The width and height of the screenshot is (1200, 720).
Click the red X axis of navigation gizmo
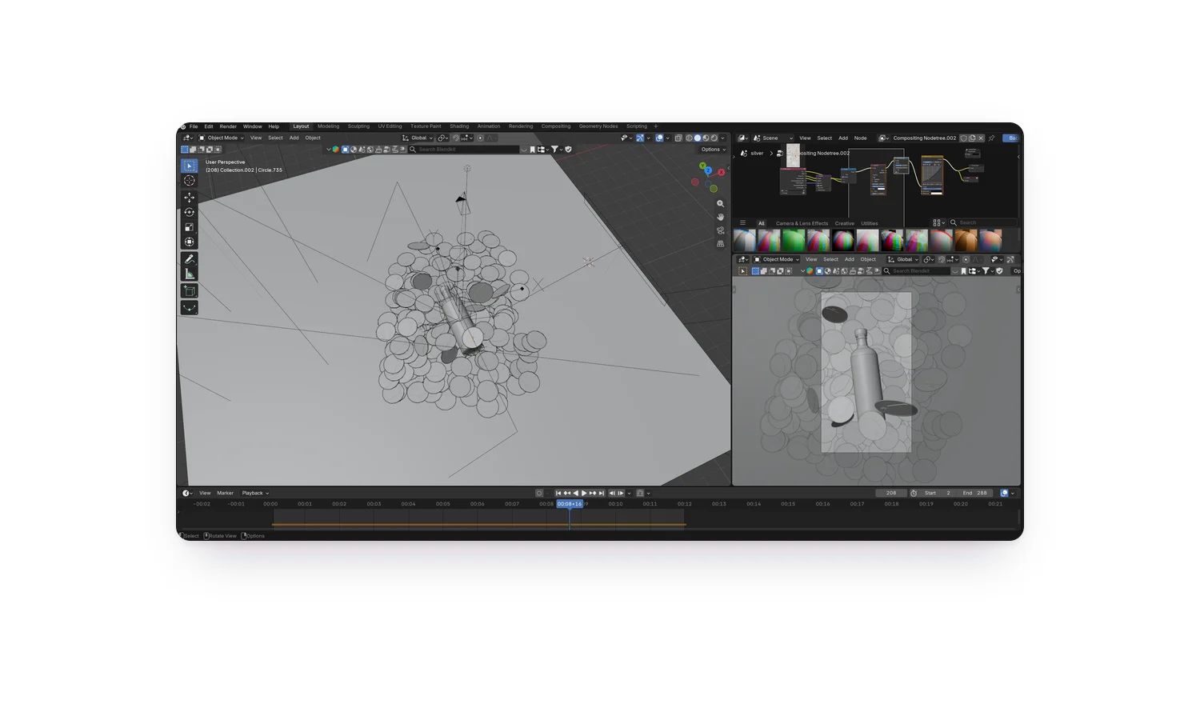pyautogui.click(x=721, y=172)
